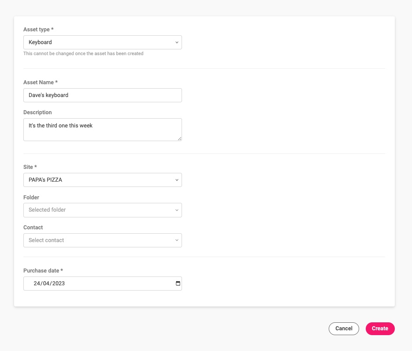Open the Select contact dropdown
This screenshot has height=351, width=412.
pyautogui.click(x=101, y=240)
